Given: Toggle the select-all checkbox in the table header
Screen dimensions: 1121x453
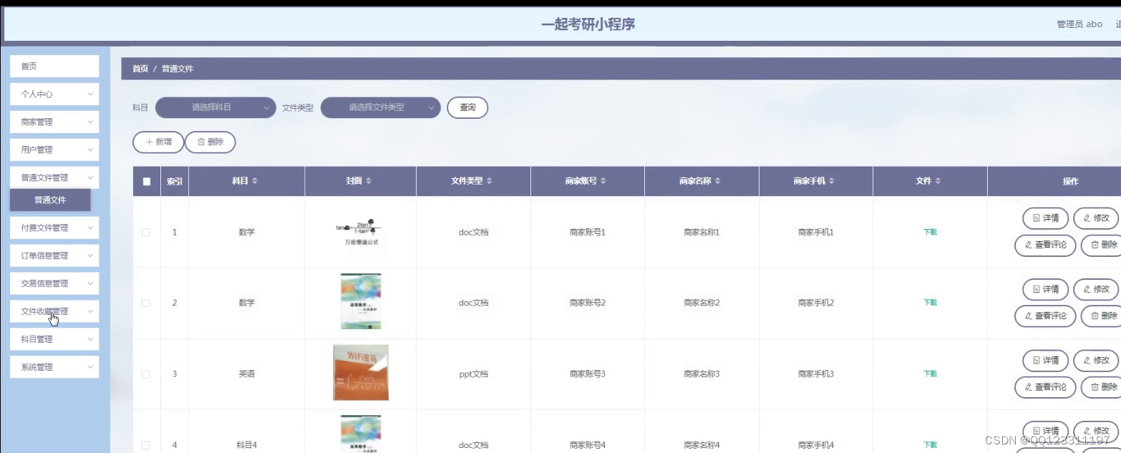Looking at the screenshot, I should (x=146, y=181).
